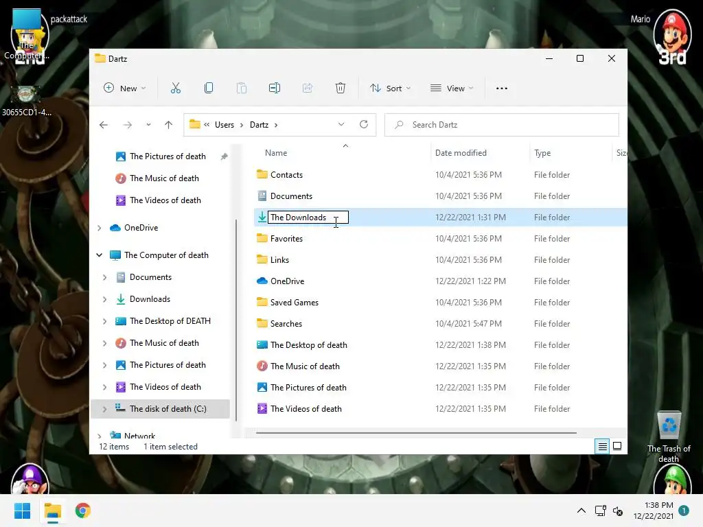Refresh the current folder view
This screenshot has width=703, height=527.
[x=364, y=125]
